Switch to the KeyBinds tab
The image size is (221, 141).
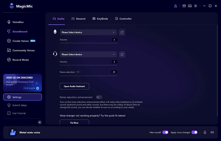[x=100, y=19]
